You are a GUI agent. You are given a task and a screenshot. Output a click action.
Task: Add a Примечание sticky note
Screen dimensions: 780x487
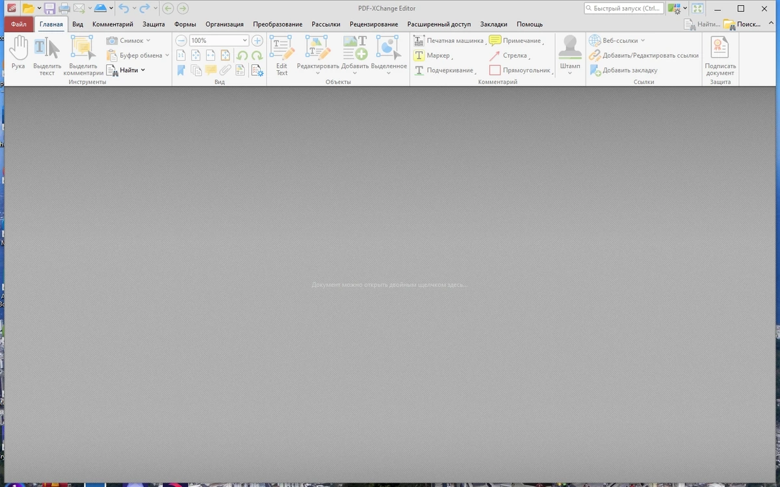[x=516, y=40]
